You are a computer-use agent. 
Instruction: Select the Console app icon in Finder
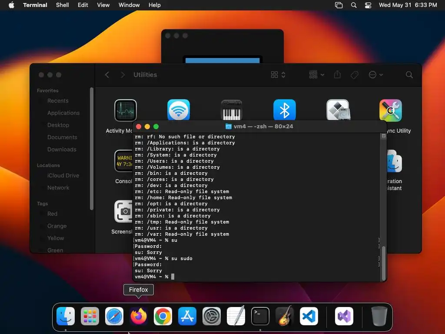tap(124, 161)
